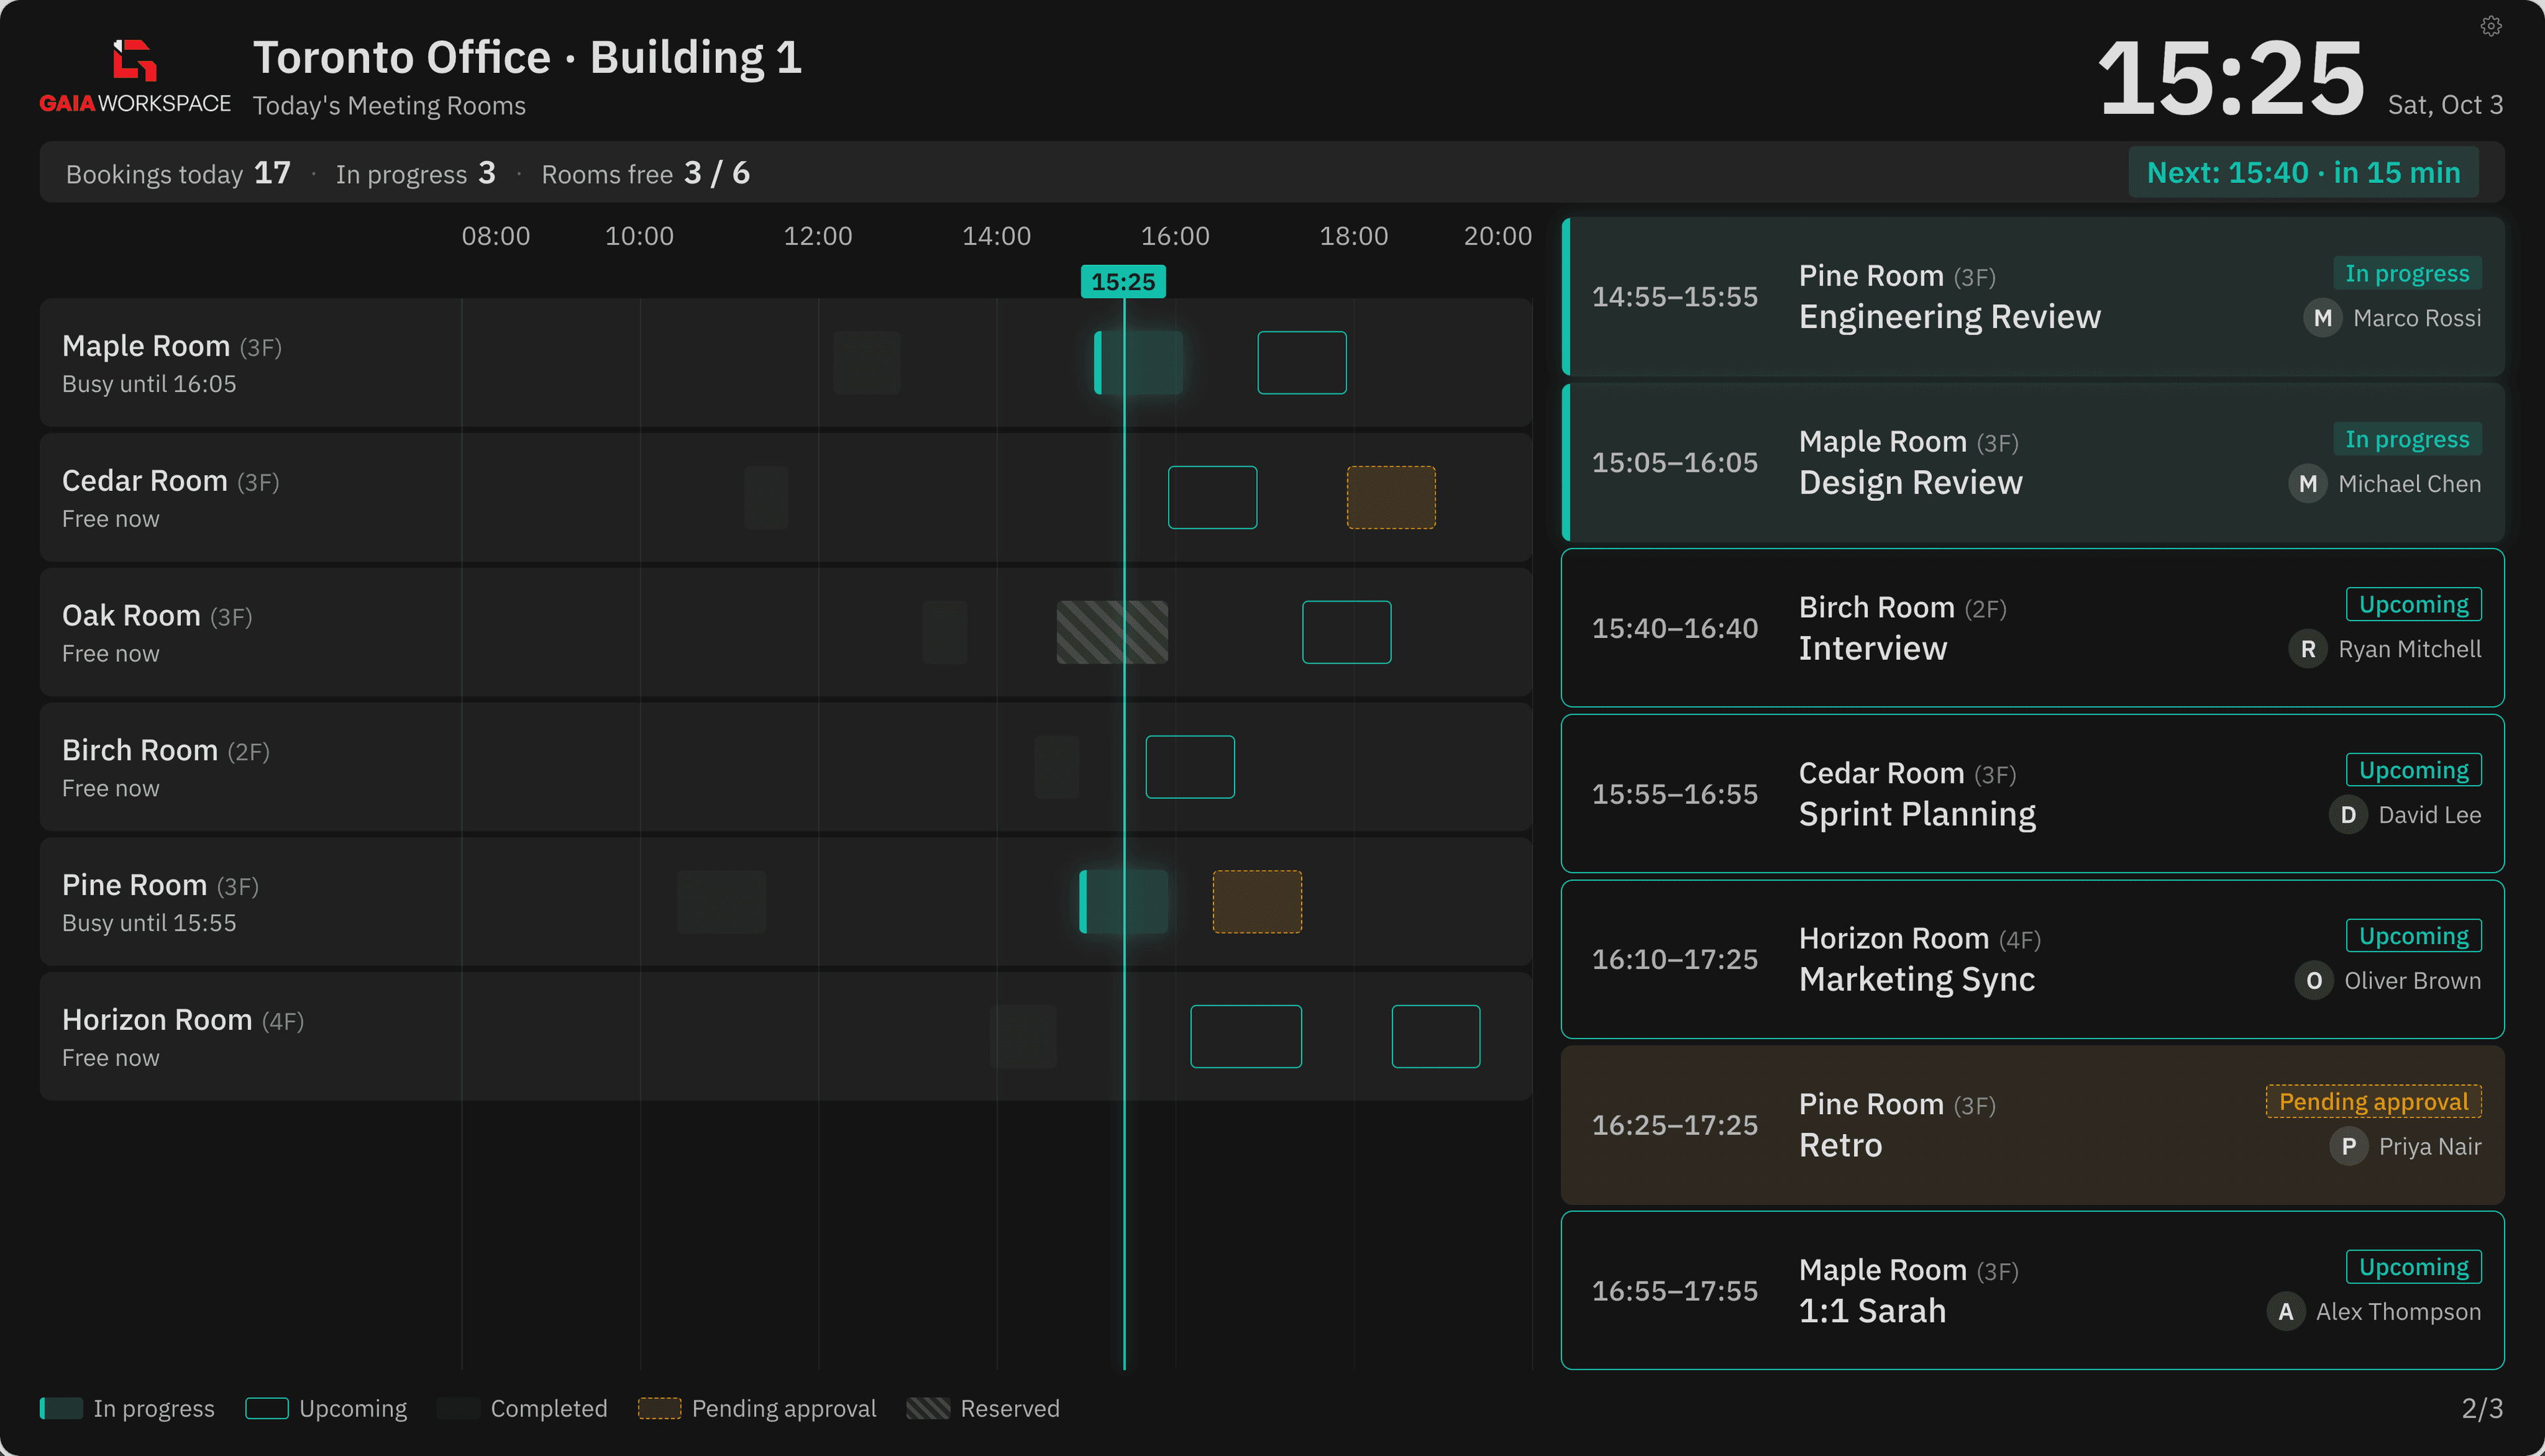Select the 15:25 current time marker

click(1123, 282)
